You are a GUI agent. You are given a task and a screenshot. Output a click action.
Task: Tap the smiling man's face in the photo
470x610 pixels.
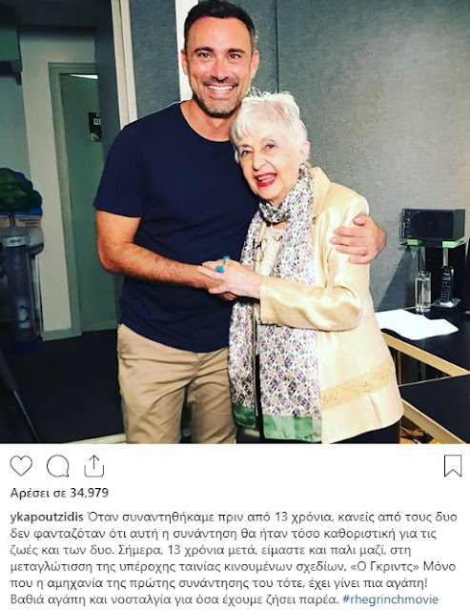click(x=220, y=70)
